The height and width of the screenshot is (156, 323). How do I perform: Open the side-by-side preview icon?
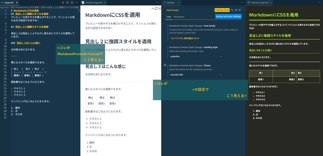point(67,2)
